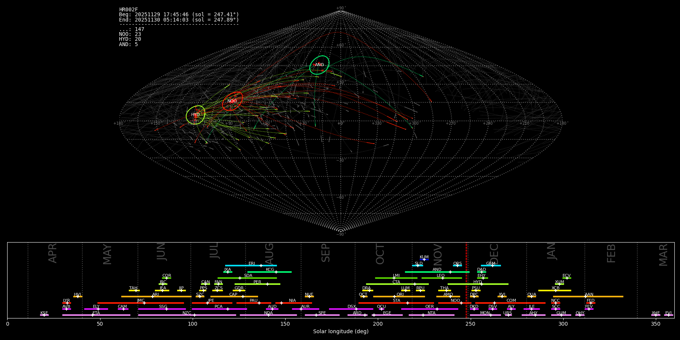
Task: Click the MON pink shower bar
Action: [x=485, y=315]
